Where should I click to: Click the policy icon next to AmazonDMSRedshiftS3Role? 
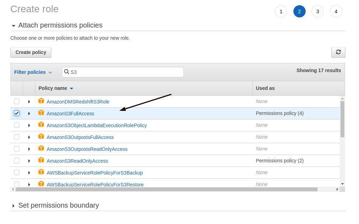[41, 101]
